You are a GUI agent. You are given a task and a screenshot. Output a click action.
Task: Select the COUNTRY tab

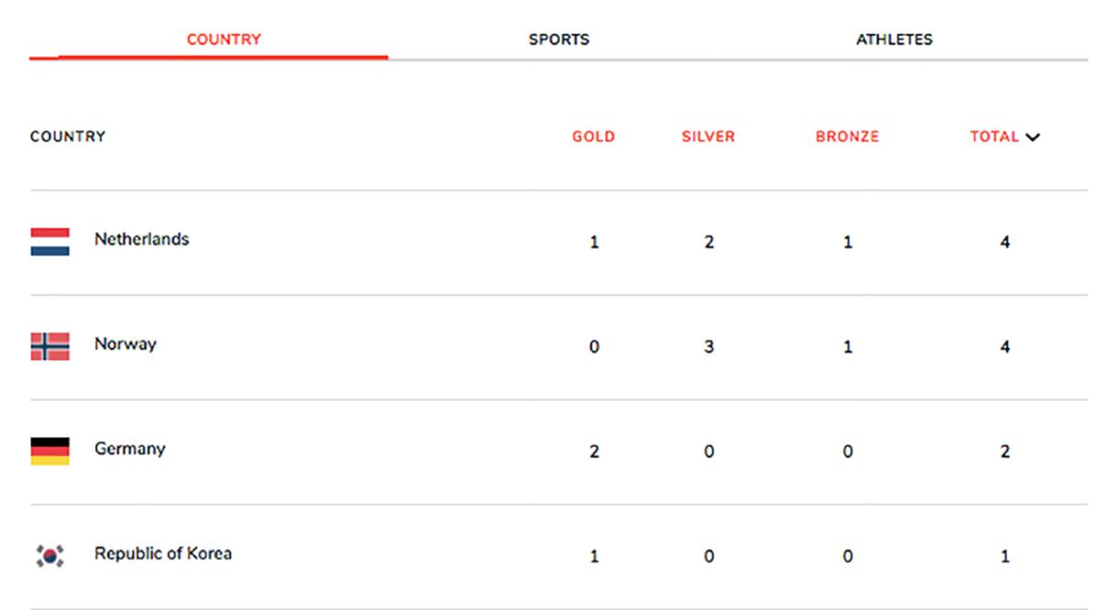(x=224, y=39)
